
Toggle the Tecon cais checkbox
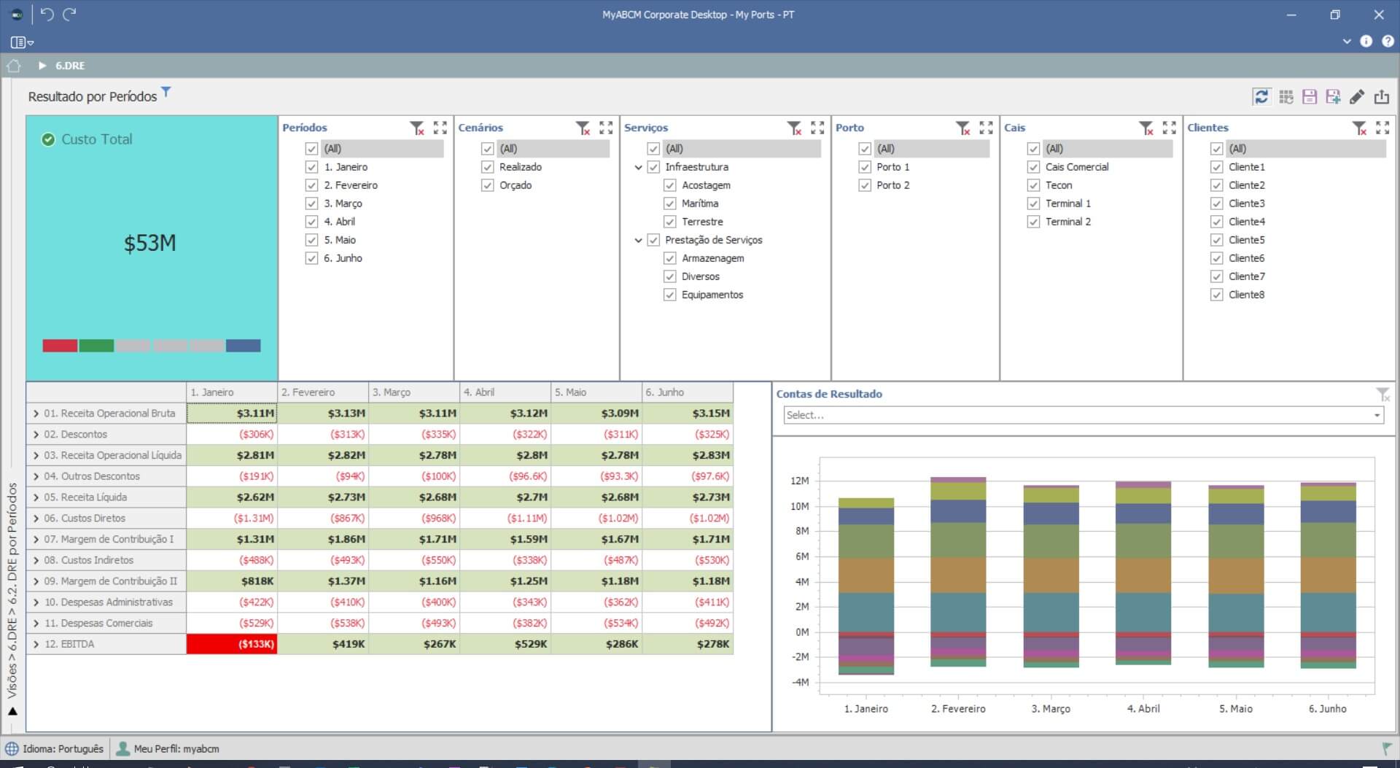pyautogui.click(x=1033, y=185)
